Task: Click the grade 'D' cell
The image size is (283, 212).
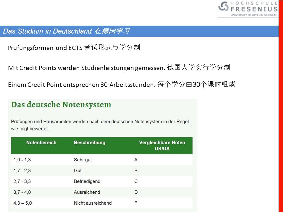Action: [136, 192]
